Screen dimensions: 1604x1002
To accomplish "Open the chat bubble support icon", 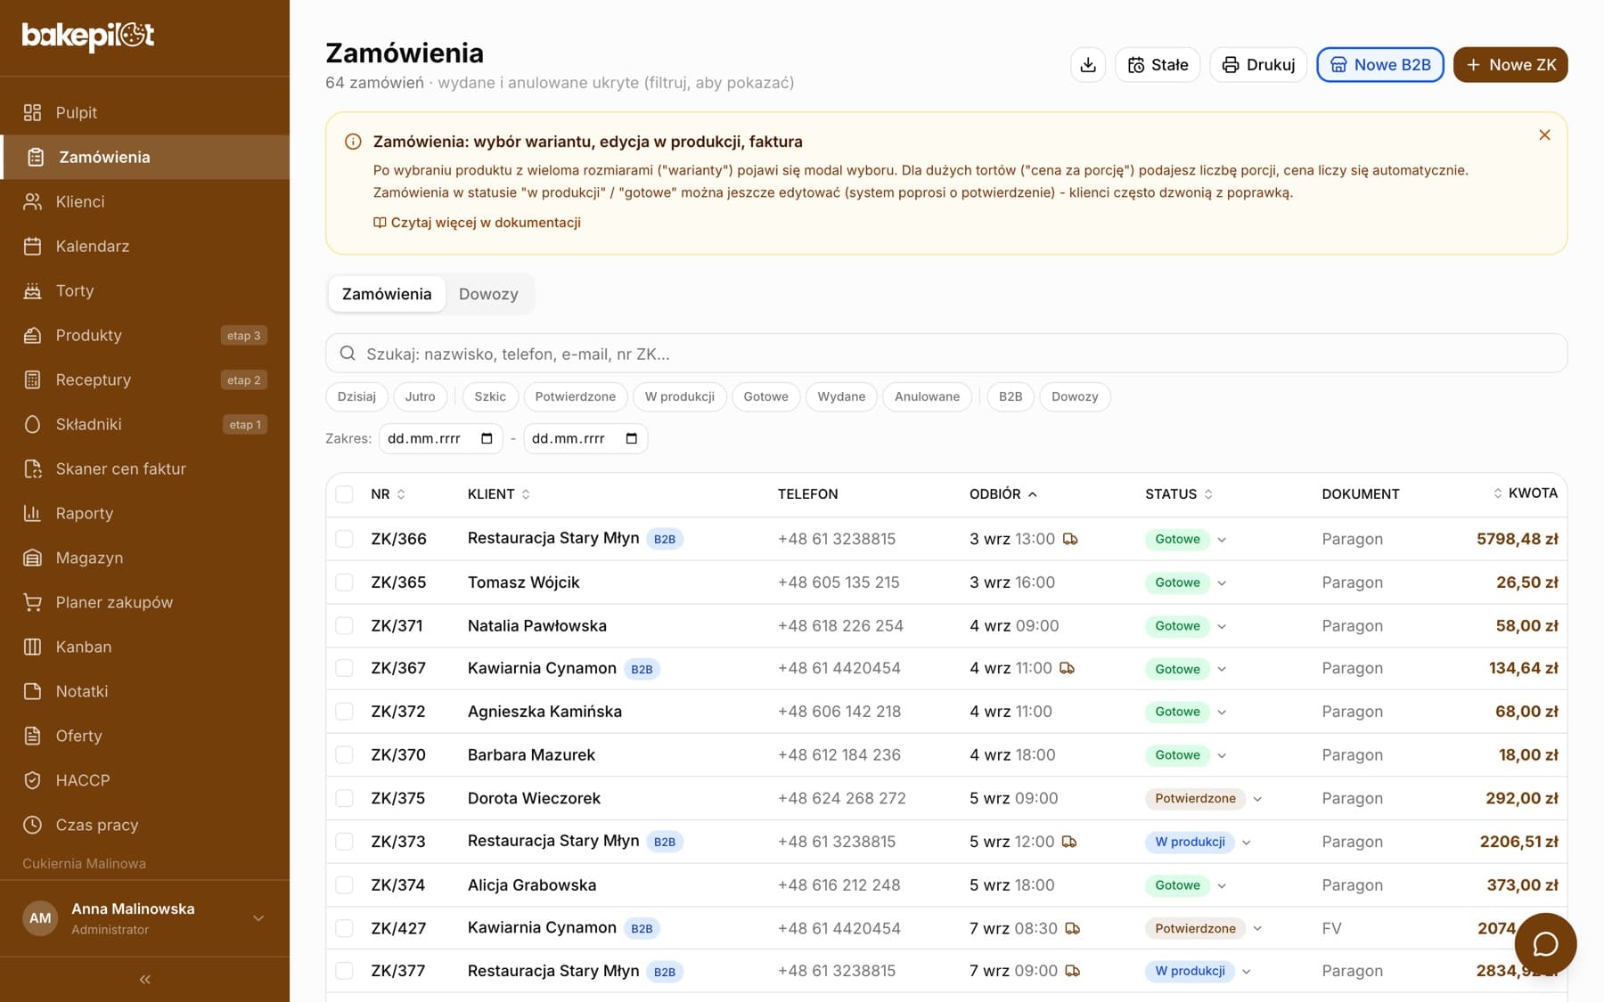I will coord(1545,944).
